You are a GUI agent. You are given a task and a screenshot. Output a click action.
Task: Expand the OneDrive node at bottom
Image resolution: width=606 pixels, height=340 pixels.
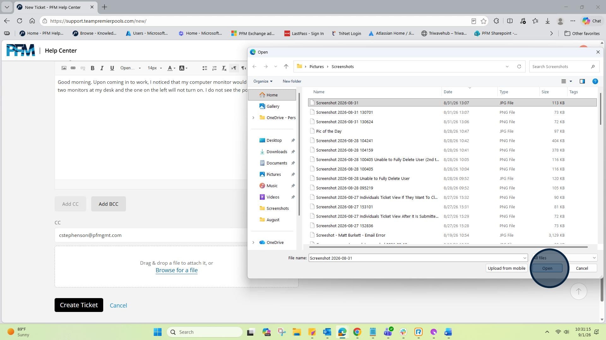tap(253, 242)
